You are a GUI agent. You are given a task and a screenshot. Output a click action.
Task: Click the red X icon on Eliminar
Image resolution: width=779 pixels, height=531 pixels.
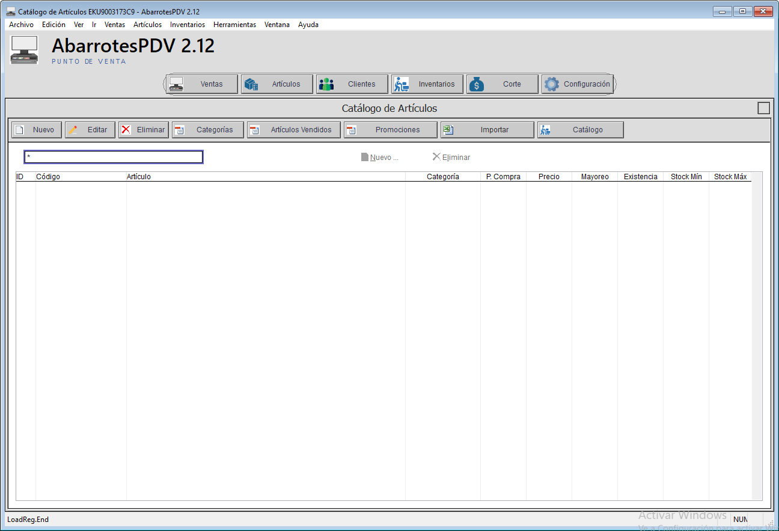126,130
